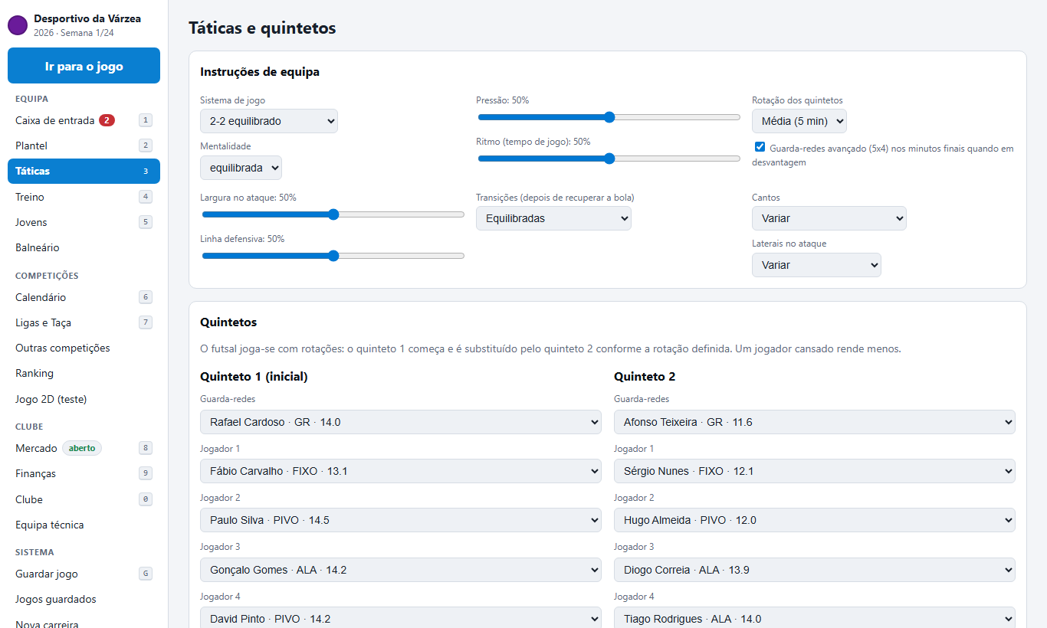Image resolution: width=1047 pixels, height=628 pixels.
Task: Open Paulo Silva PIVO dropdown
Action: tap(401, 520)
